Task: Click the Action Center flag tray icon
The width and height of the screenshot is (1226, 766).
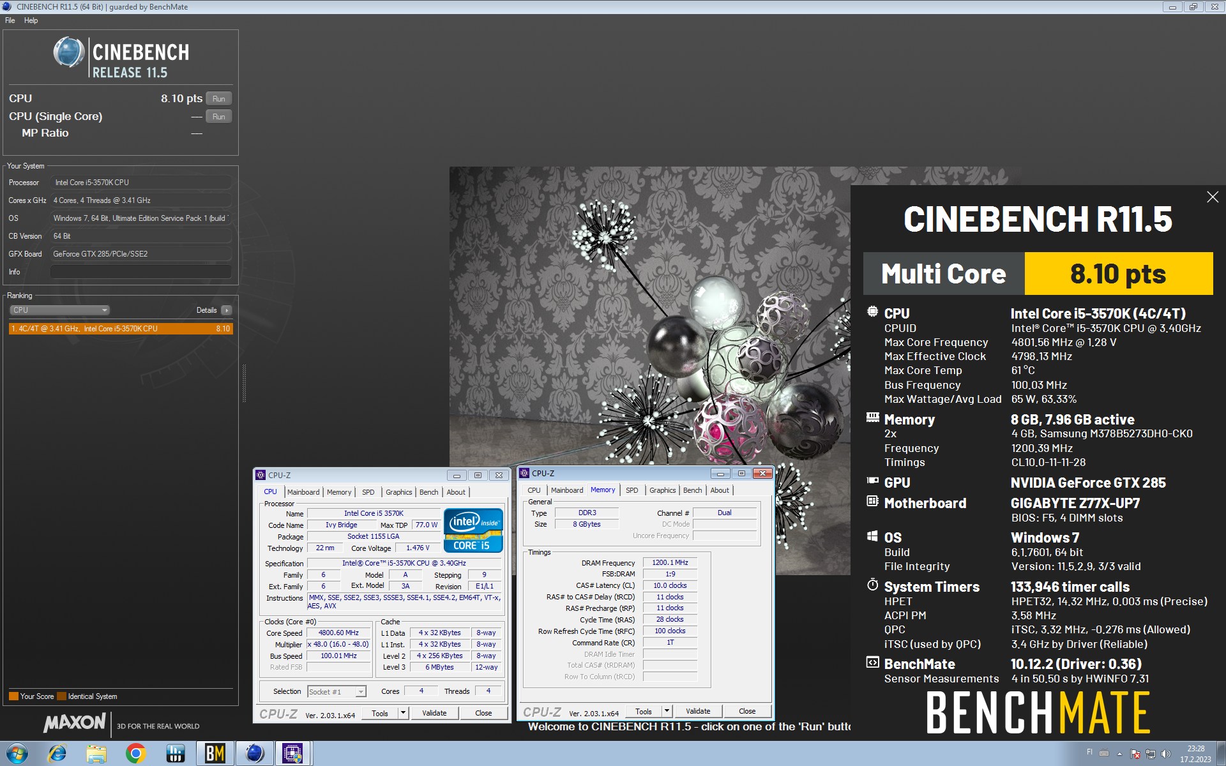Action: pos(1135,754)
